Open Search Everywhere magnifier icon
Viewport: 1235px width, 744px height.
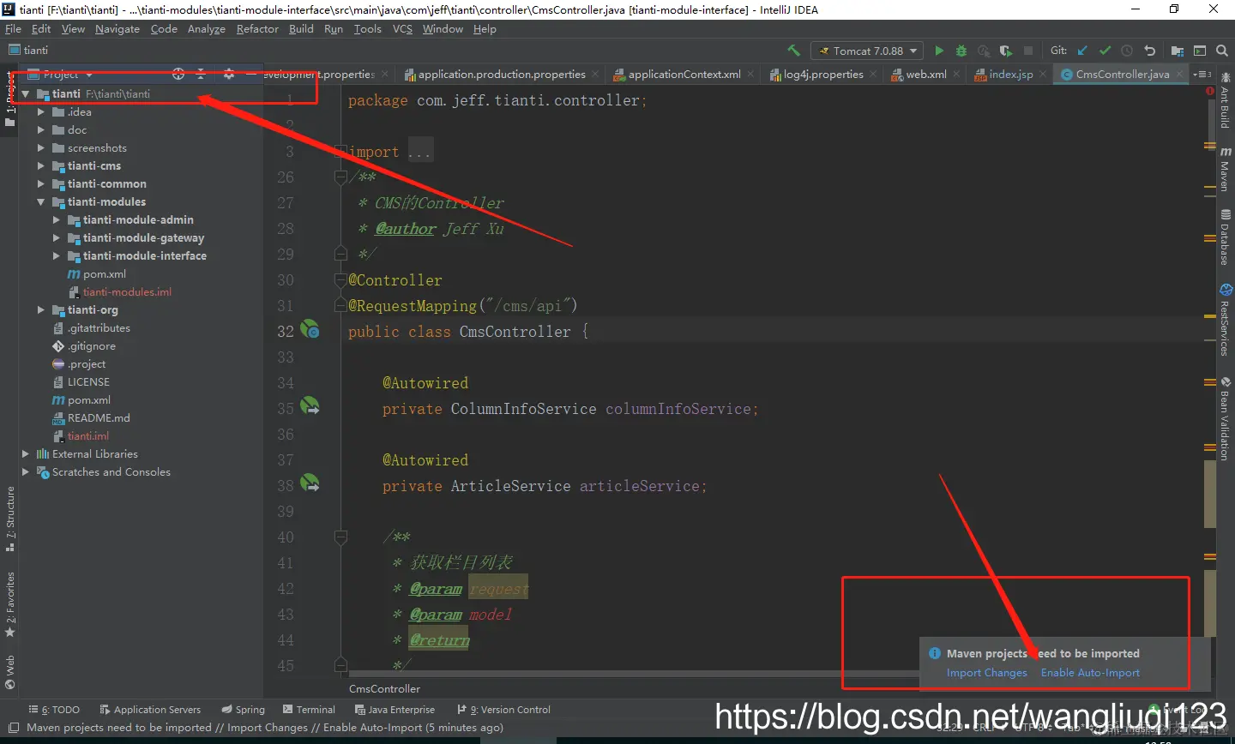click(1222, 51)
